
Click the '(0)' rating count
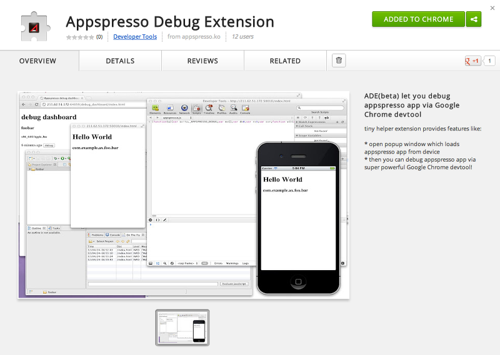(99, 37)
